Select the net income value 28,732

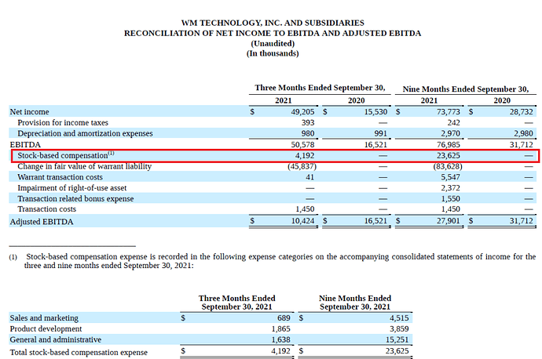(522, 112)
